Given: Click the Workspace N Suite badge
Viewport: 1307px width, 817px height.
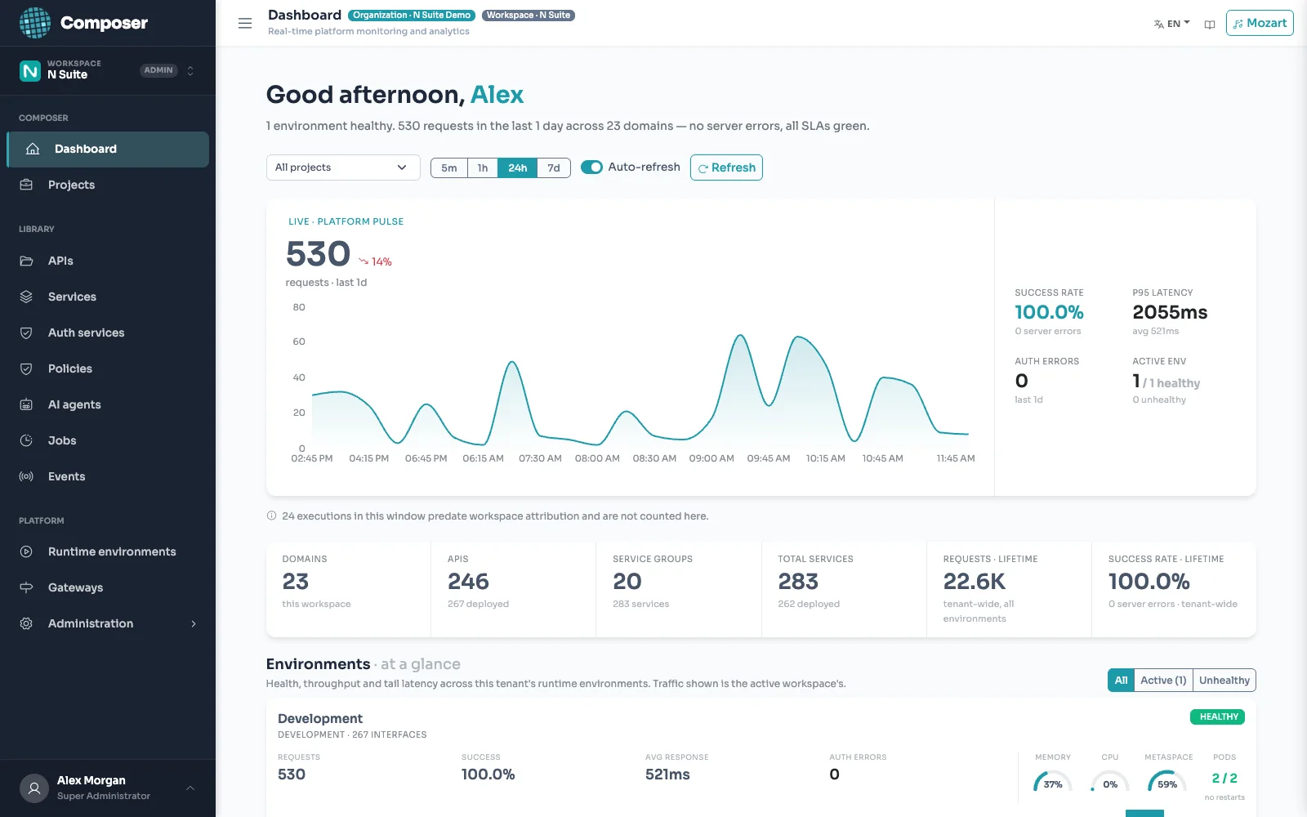Looking at the screenshot, I should tap(529, 15).
